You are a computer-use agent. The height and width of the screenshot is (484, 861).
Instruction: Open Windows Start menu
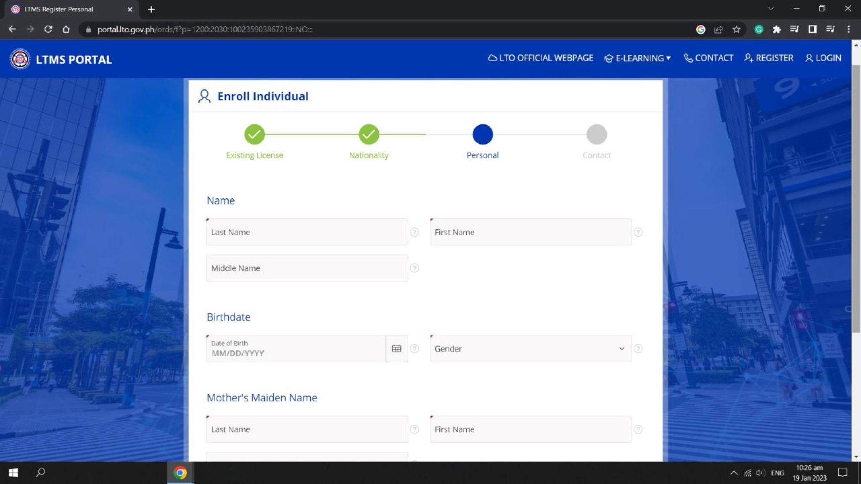(x=13, y=473)
